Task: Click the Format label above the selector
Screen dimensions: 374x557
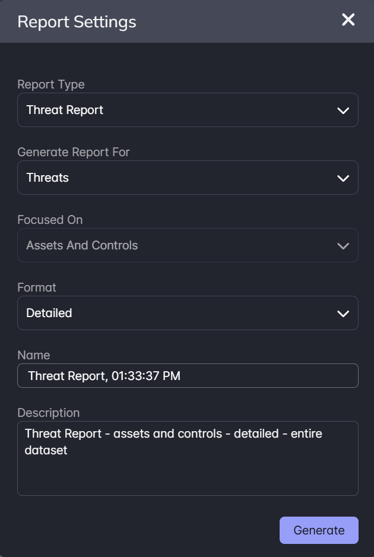Action: [x=37, y=287]
